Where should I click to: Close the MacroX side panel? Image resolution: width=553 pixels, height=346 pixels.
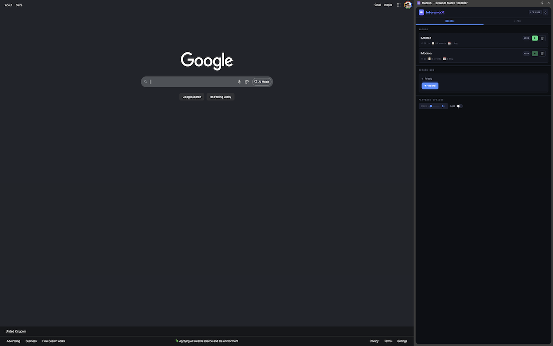pos(549,3)
